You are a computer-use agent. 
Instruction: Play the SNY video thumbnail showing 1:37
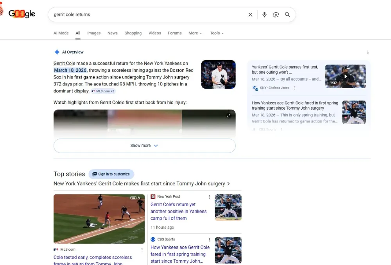pos(345,76)
